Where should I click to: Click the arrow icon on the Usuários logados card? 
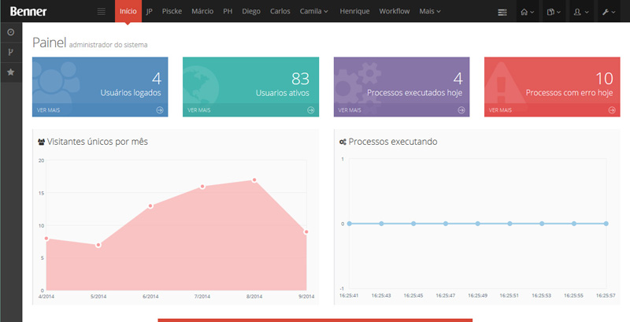(x=160, y=110)
